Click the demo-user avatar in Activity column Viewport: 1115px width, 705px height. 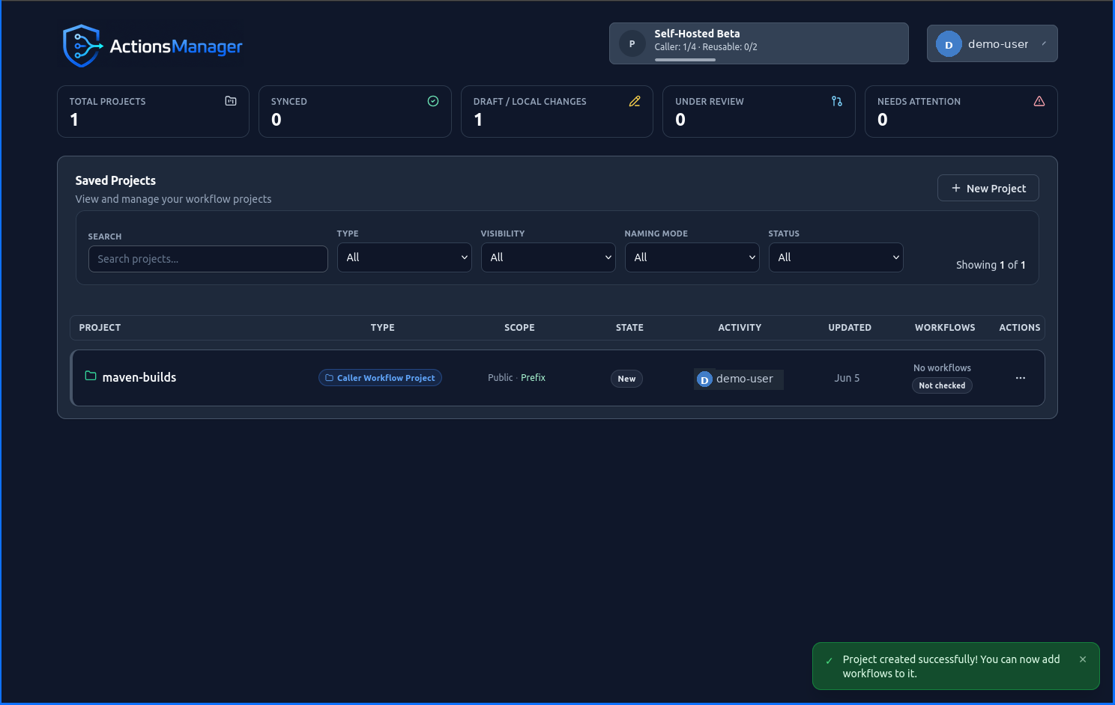point(704,379)
